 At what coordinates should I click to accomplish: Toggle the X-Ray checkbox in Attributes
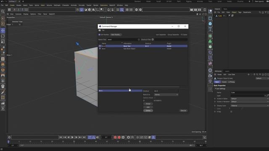(x=231, y=112)
